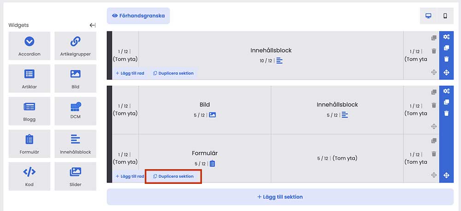Screen dimensions: 461x211
Task: Select the Formulär 5/12 column
Action: coord(205,159)
